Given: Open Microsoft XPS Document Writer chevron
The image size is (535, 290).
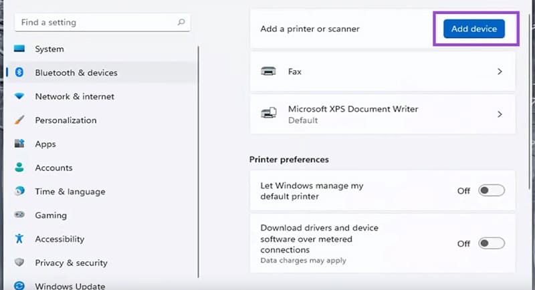Looking at the screenshot, I should [500, 114].
